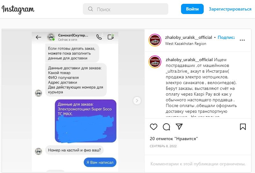Click the search magnifier icon
The height and width of the screenshot is (173, 255).
(91, 9)
